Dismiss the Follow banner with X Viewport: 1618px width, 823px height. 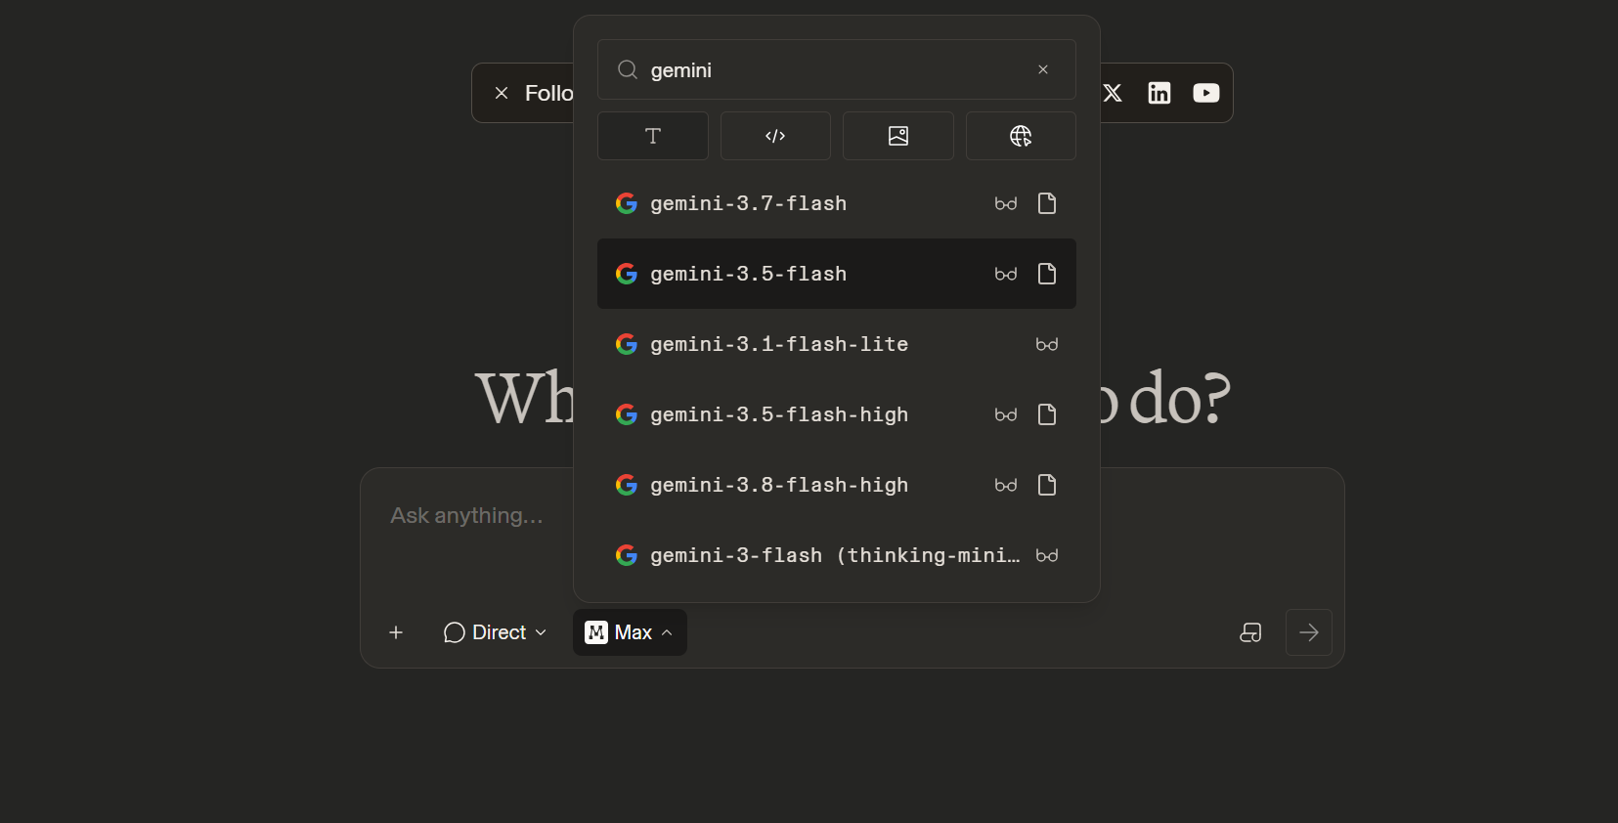click(x=502, y=93)
